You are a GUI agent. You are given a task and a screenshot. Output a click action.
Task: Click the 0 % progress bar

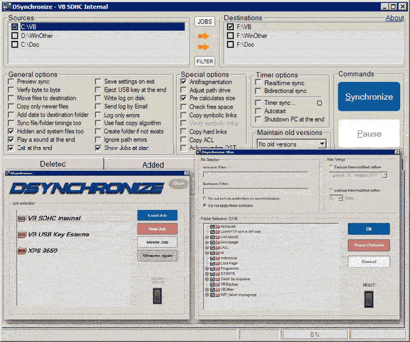coord(314,335)
